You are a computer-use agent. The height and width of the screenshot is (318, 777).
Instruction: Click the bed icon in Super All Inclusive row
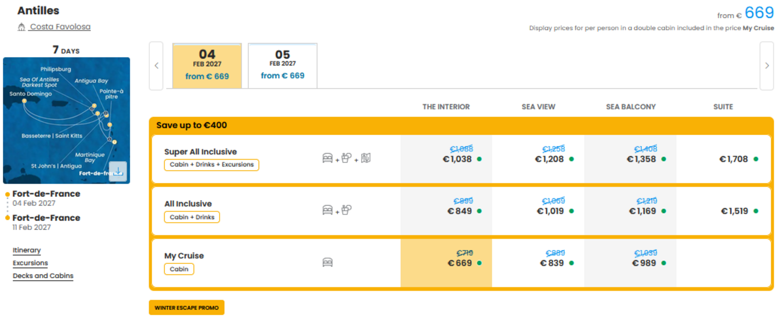(327, 158)
